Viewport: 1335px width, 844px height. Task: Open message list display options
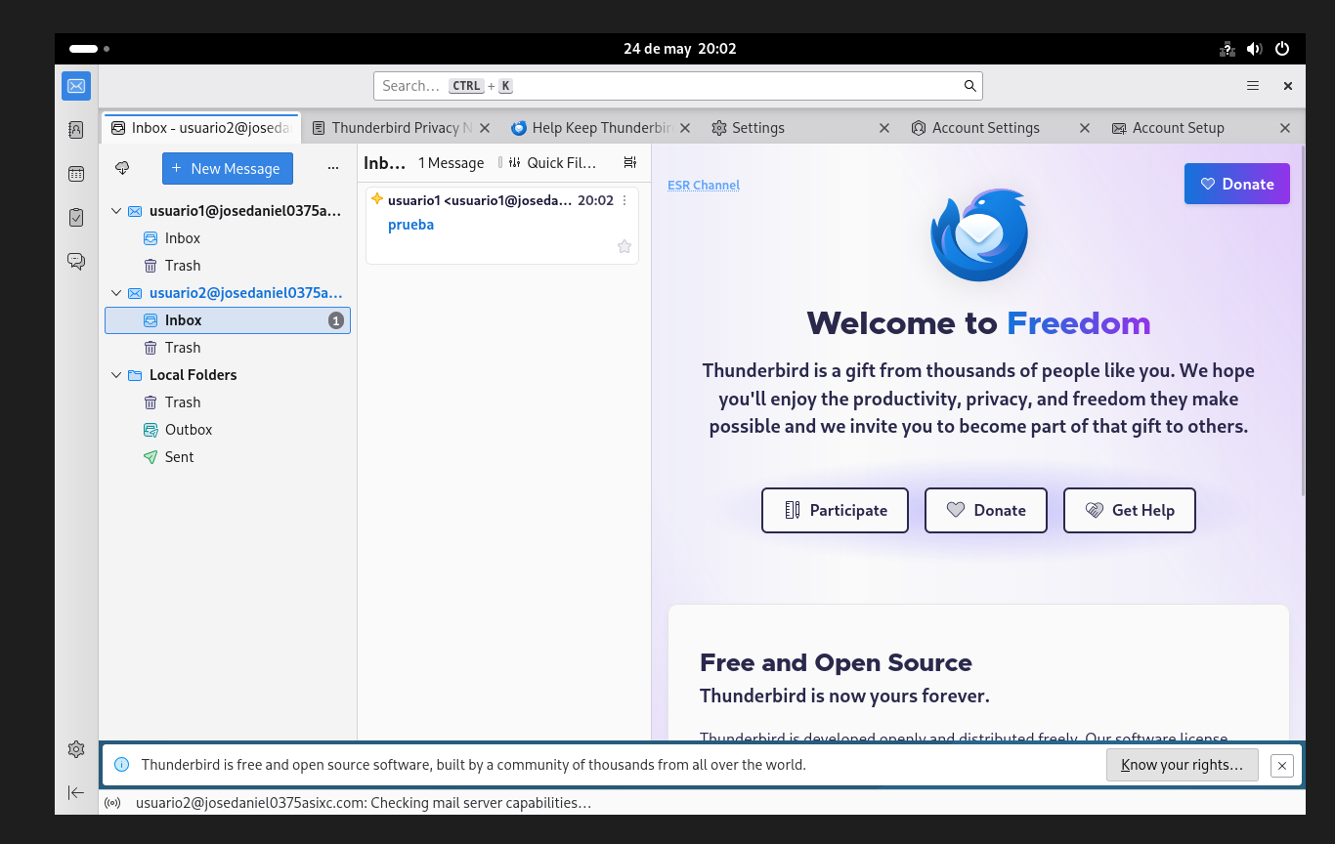pos(630,162)
